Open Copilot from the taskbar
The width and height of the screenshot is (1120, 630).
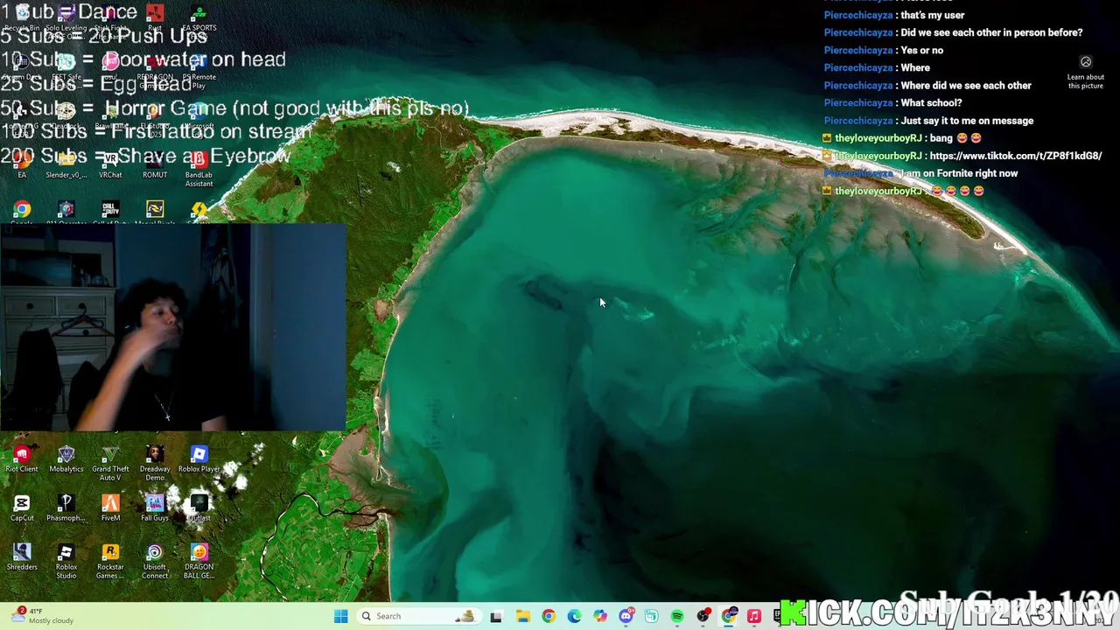click(x=600, y=616)
